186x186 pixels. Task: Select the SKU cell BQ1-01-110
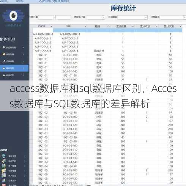tap(70, 59)
